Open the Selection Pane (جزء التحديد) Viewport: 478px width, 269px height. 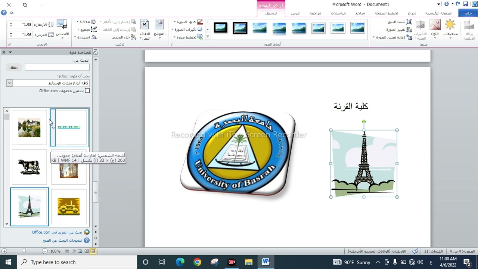[124, 37]
